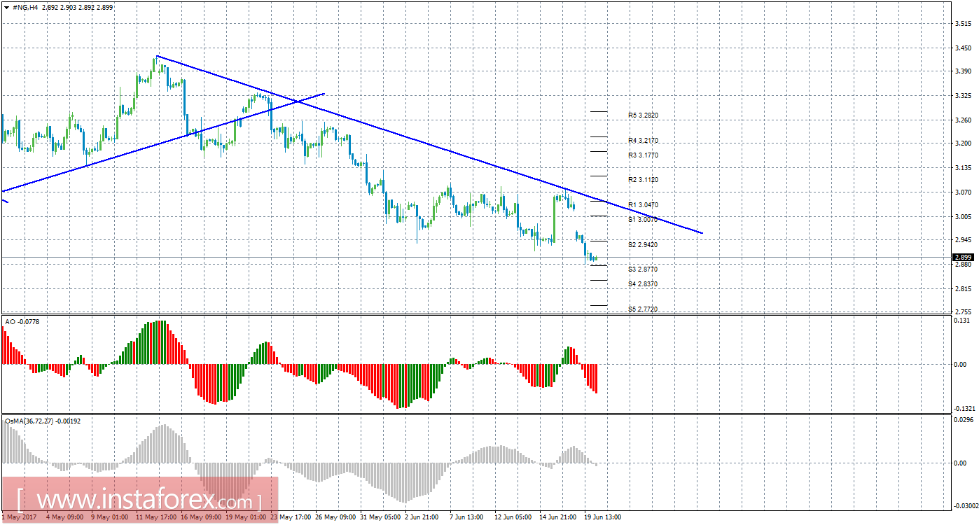
Task: Click the 14 Jun 21:00 time label
Action: point(559,517)
